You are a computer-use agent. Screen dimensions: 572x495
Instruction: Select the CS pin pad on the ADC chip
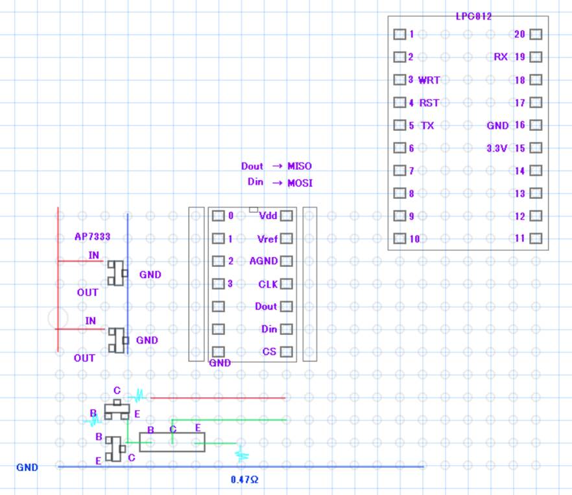click(286, 352)
